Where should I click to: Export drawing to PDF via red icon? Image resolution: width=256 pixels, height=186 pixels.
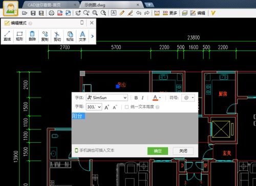(x=60, y=13)
